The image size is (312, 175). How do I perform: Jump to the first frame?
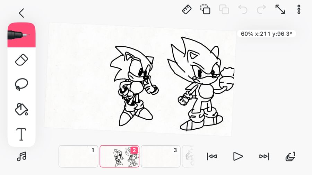212,157
